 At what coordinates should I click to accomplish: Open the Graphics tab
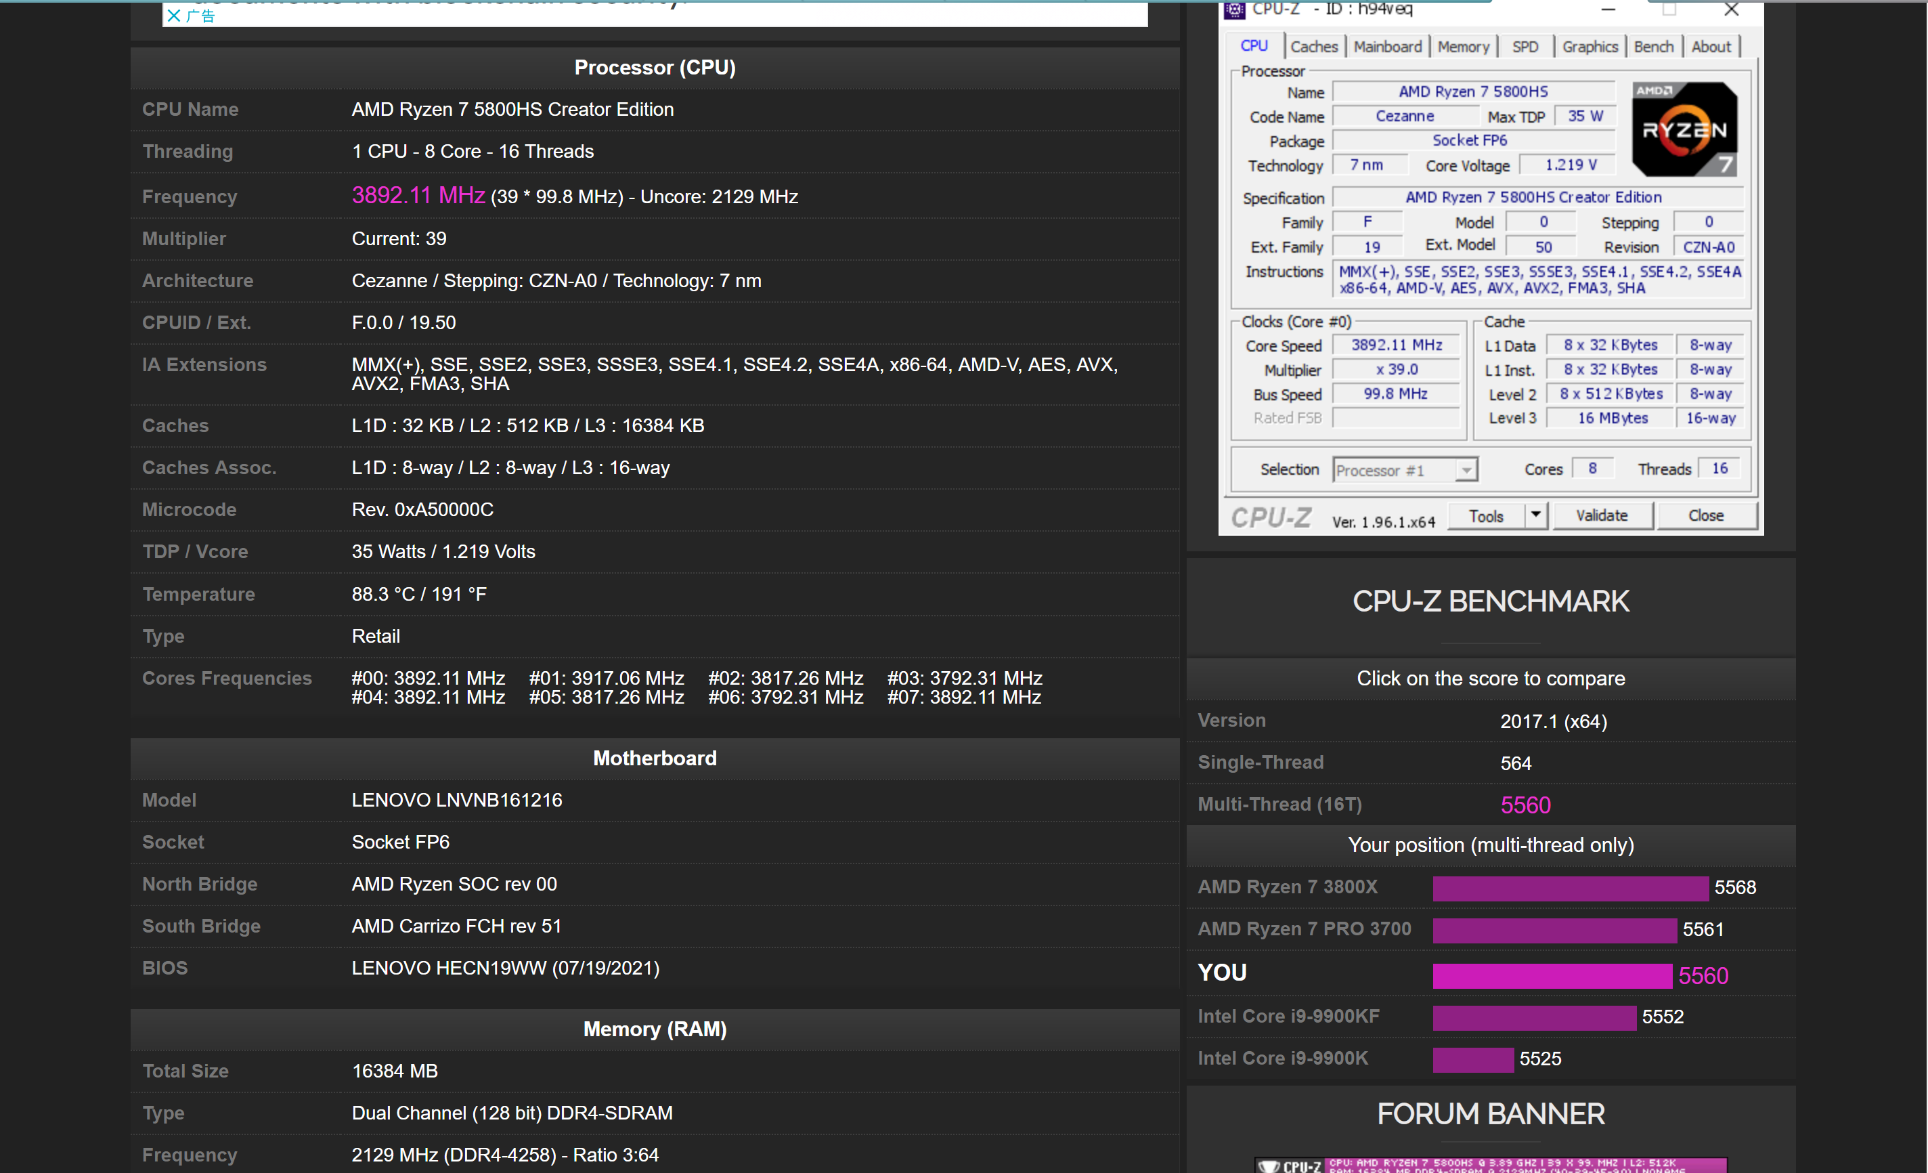[1590, 47]
